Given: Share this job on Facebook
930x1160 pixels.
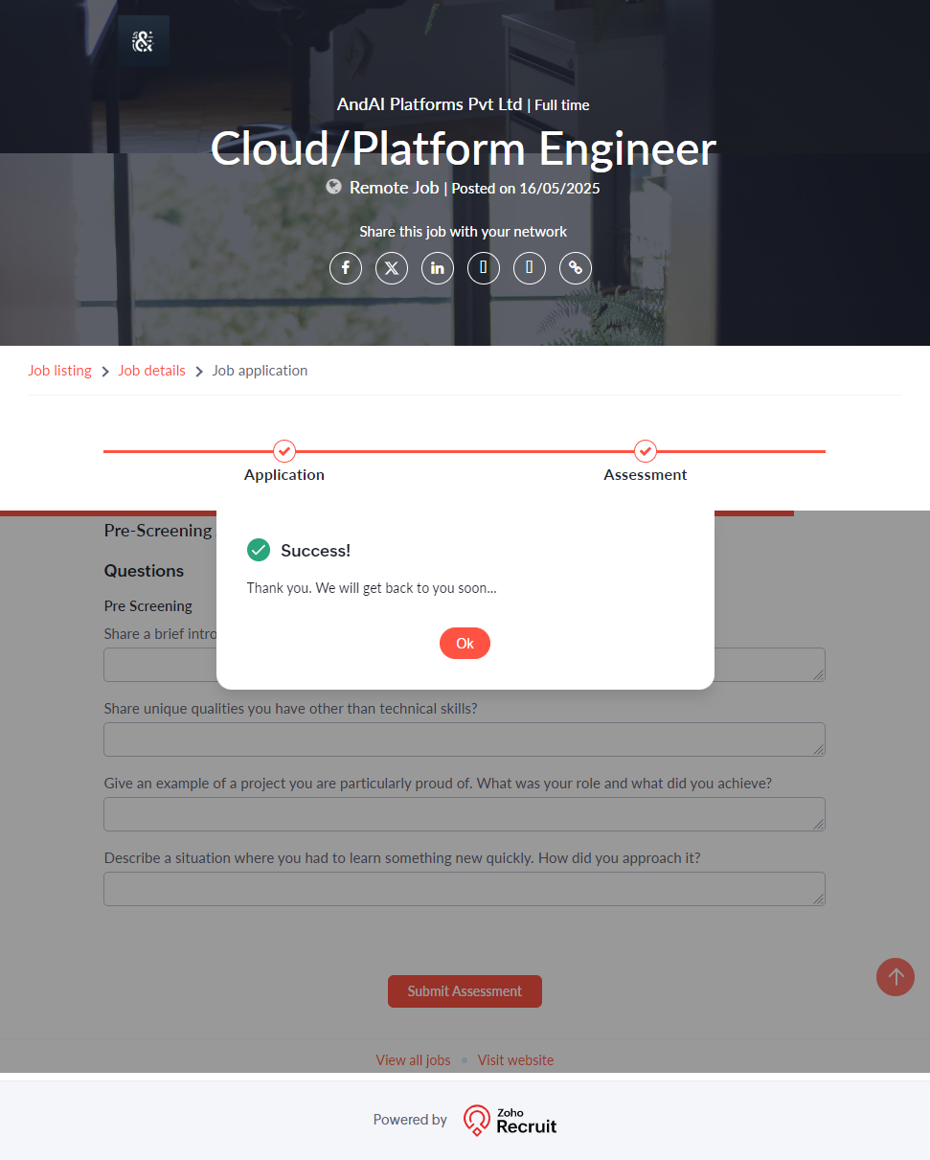Looking at the screenshot, I should pyautogui.click(x=346, y=268).
